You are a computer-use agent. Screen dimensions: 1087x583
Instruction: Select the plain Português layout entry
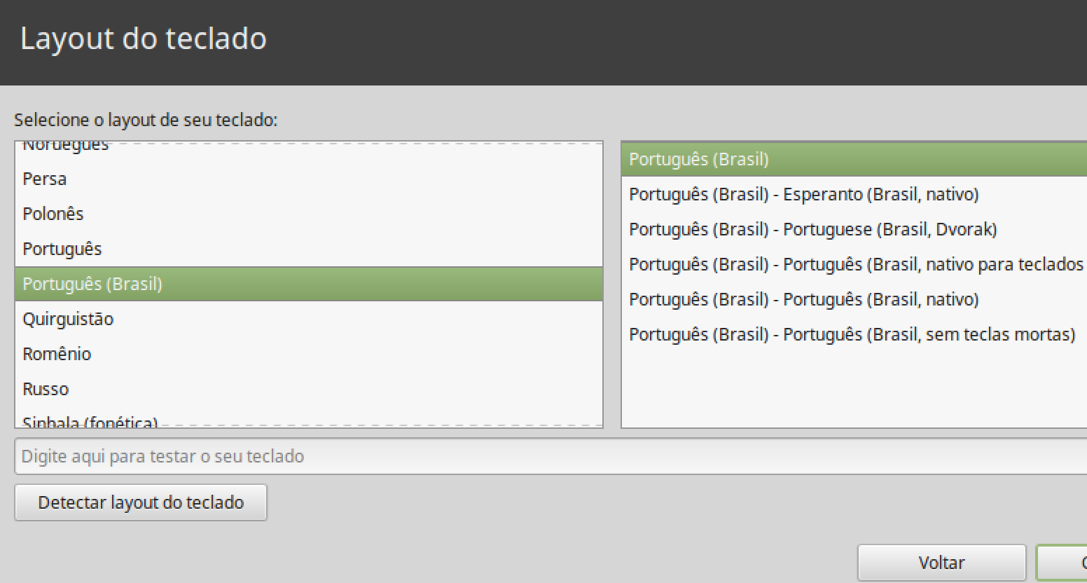(x=62, y=249)
